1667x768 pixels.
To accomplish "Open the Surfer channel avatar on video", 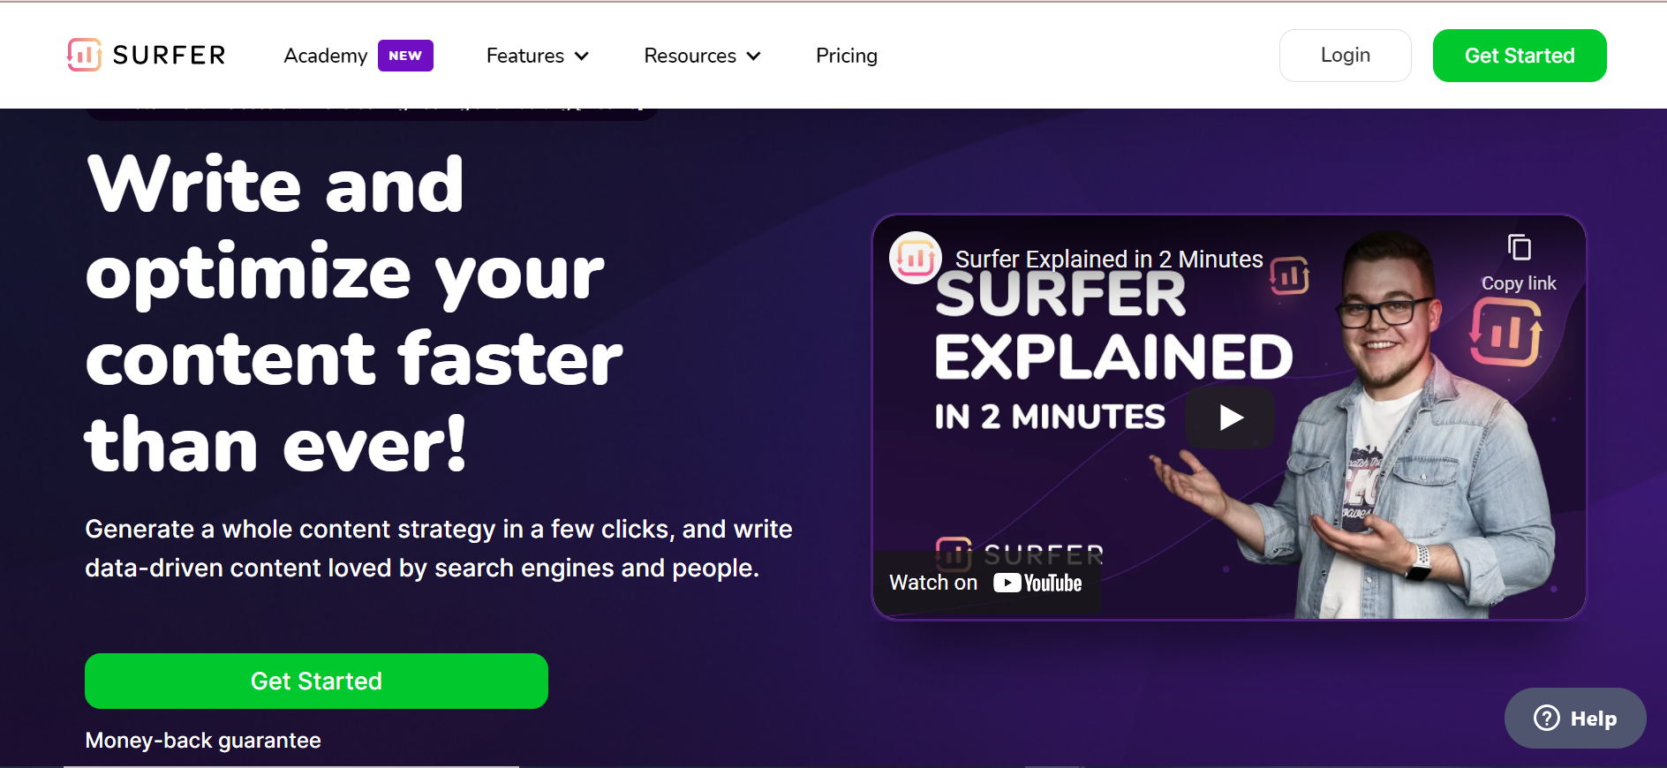I will 916,258.
